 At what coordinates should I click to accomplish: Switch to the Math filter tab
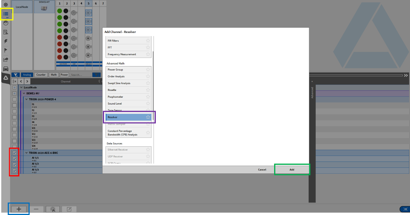[54, 75]
